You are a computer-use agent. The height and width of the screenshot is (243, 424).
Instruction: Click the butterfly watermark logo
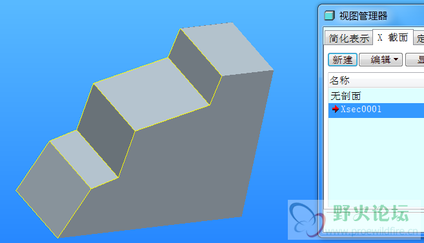306,220
